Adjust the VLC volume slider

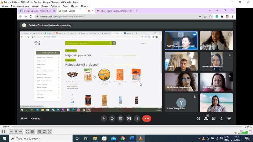(245, 132)
